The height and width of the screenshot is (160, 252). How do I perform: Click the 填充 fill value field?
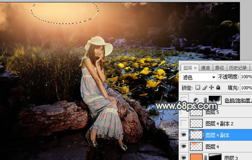pyautogui.click(x=246, y=88)
